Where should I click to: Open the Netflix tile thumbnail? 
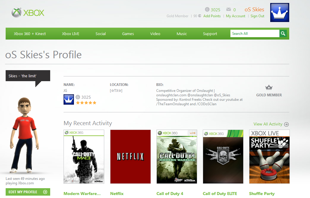pyautogui.click(x=130, y=157)
